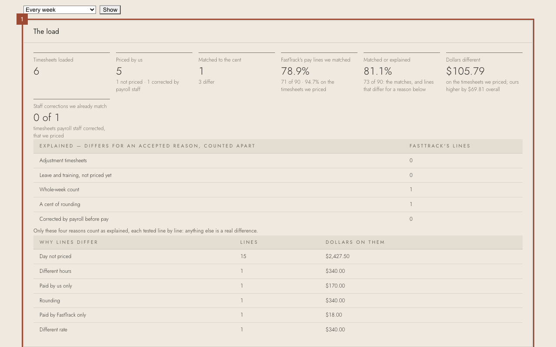556x347 pixels.
Task: Click the $2,427.50 amount
Action: pyautogui.click(x=338, y=256)
